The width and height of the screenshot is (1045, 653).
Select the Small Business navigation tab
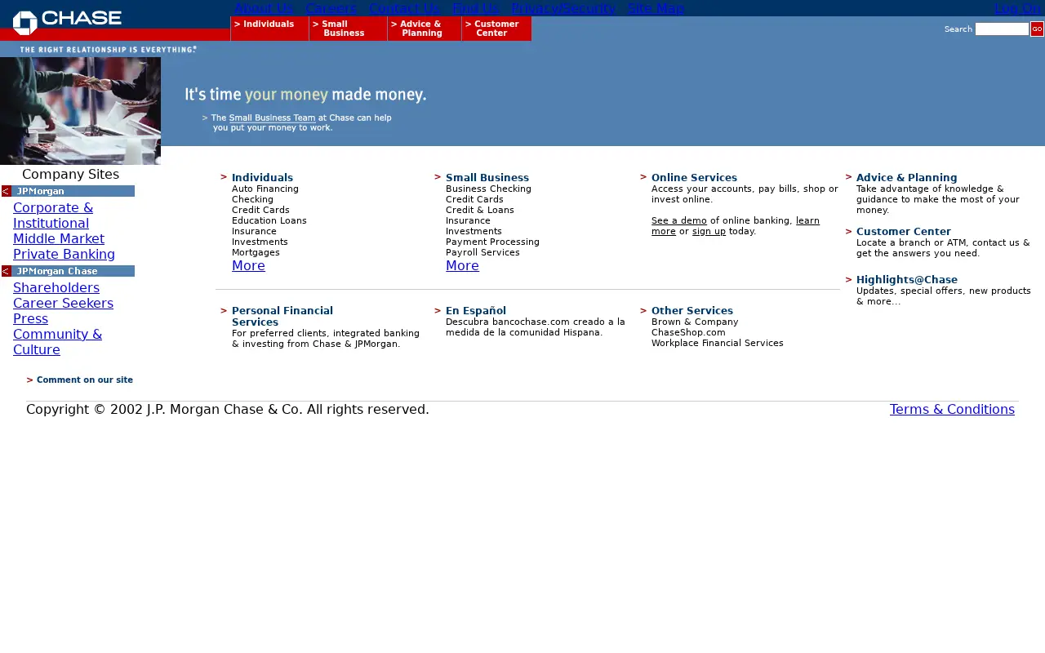[x=348, y=29]
